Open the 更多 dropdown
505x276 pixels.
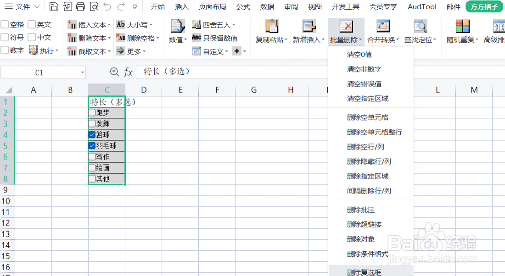pyautogui.click(x=144, y=51)
